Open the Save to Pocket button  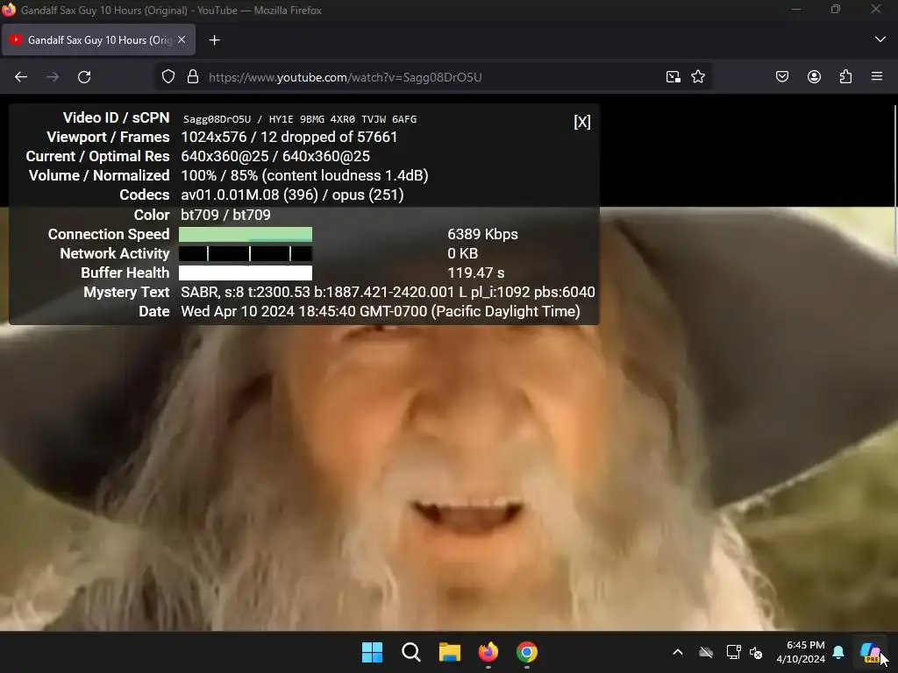(782, 77)
